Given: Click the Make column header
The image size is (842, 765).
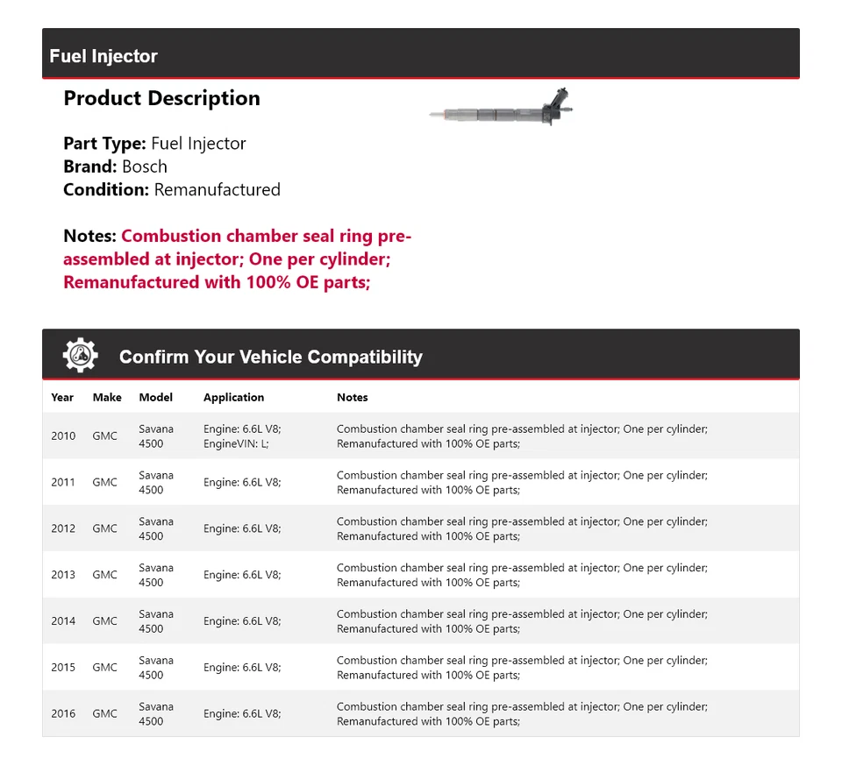Looking at the screenshot, I should click(107, 397).
